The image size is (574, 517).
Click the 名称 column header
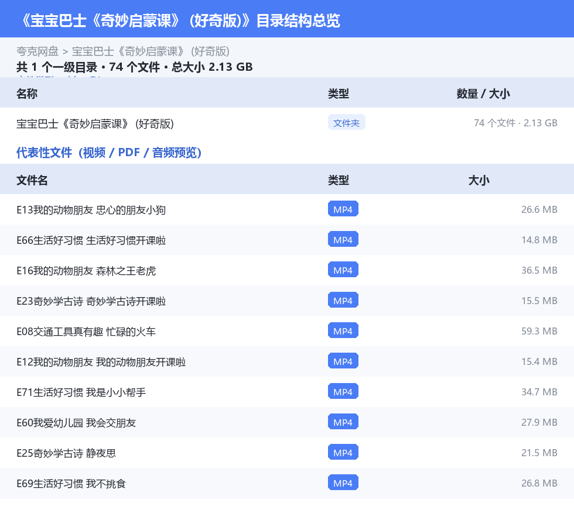tap(27, 94)
